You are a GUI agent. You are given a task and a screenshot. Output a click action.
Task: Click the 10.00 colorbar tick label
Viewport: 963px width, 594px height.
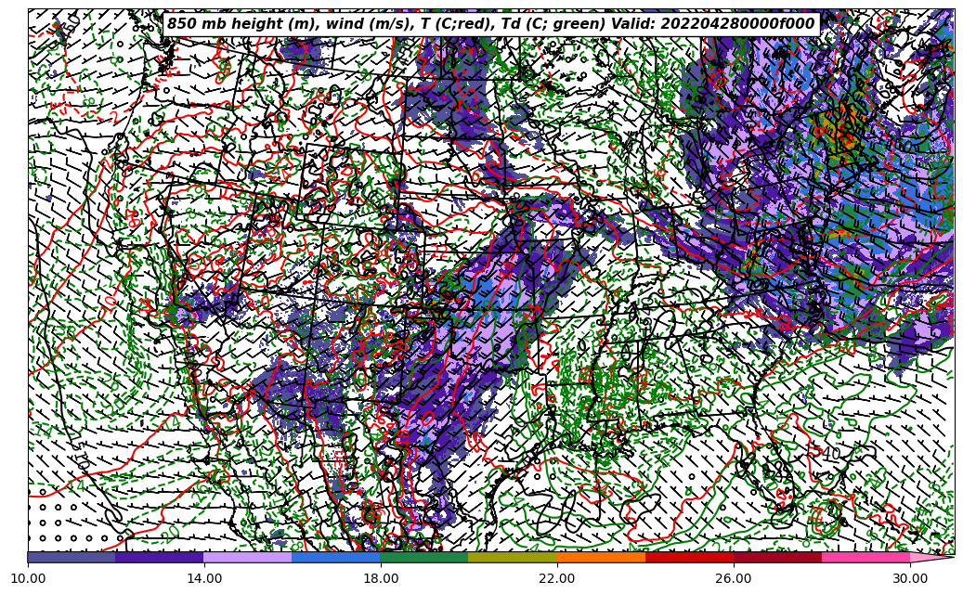tap(28, 578)
